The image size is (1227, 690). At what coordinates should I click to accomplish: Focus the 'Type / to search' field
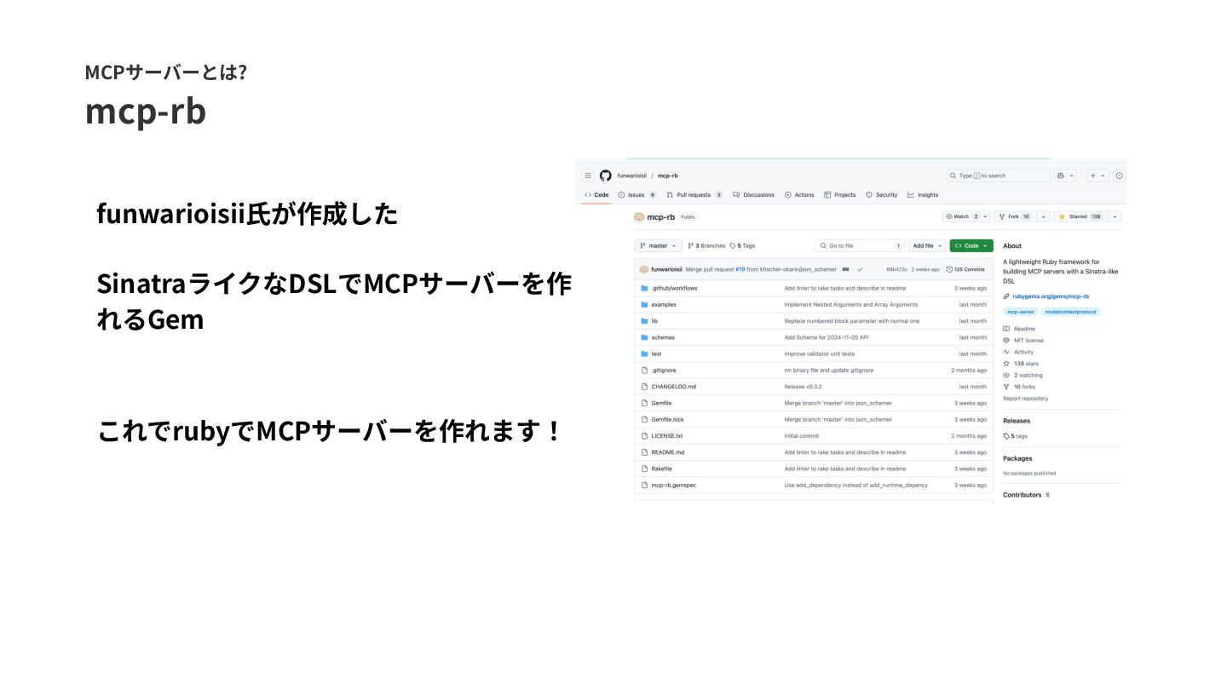(x=999, y=175)
